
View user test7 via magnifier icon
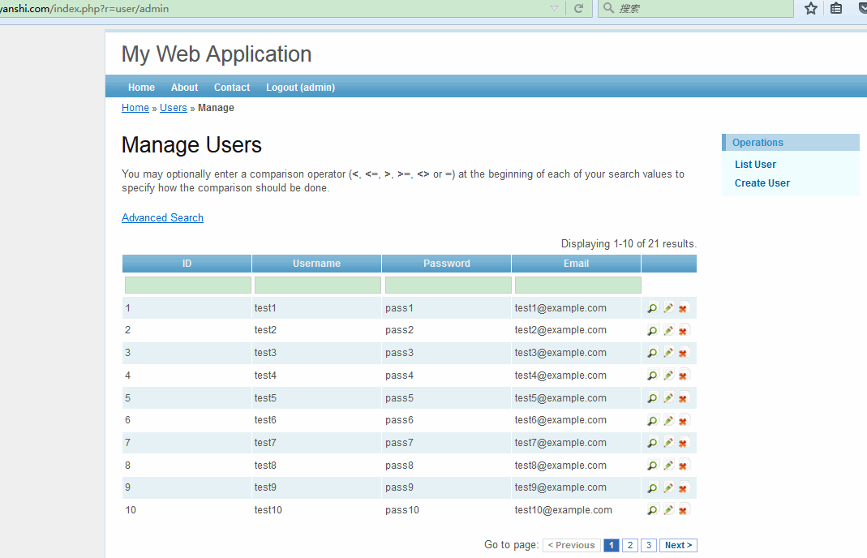[652, 443]
